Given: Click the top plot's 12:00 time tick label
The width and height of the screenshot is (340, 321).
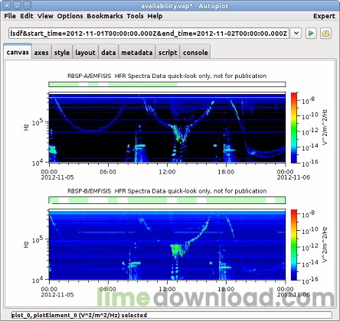Looking at the screenshot, I should [167, 172].
